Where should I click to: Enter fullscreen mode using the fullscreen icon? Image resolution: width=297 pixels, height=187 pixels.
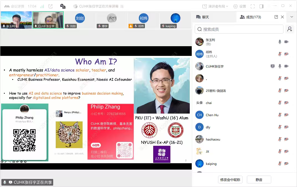[x=253, y=6]
